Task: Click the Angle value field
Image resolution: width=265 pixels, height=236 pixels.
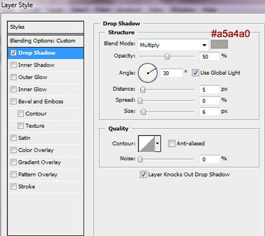Action: click(171, 73)
